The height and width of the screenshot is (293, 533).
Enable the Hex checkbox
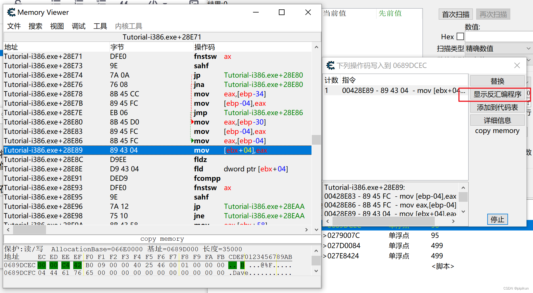(x=461, y=36)
